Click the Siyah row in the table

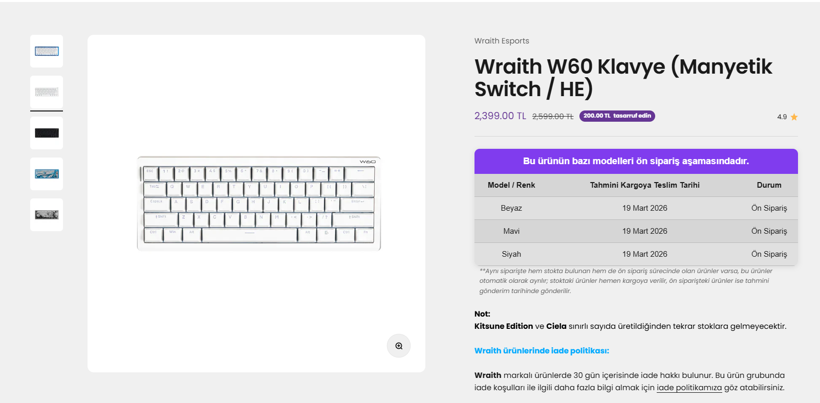tap(636, 254)
